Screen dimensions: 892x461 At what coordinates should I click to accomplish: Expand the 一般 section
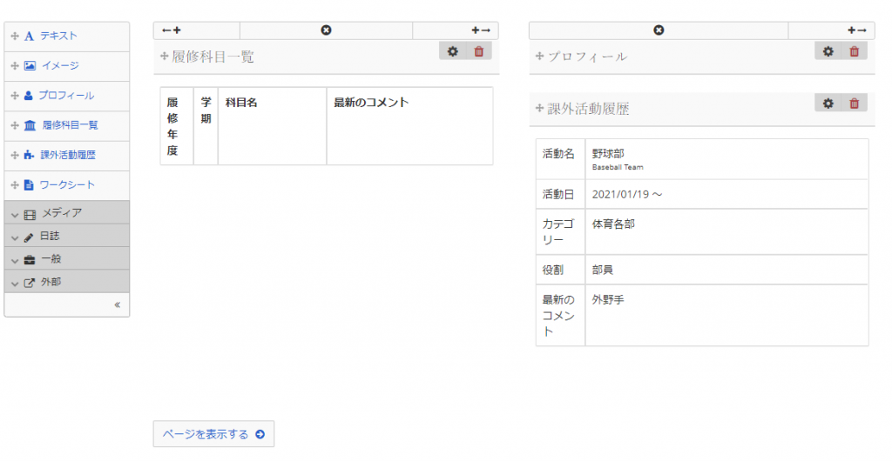point(67,258)
